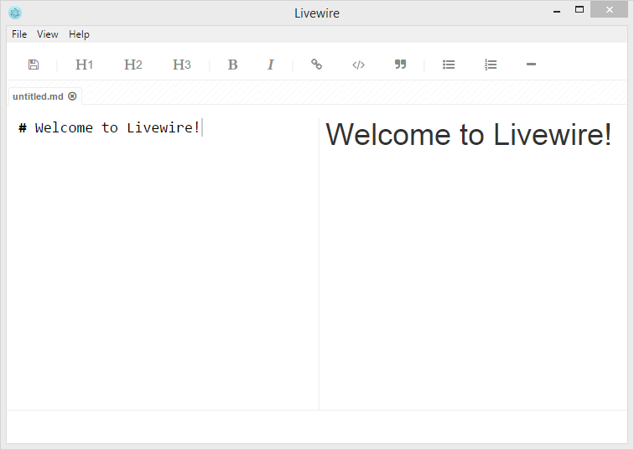Close the Livewire window
The width and height of the screenshot is (634, 450).
point(610,10)
